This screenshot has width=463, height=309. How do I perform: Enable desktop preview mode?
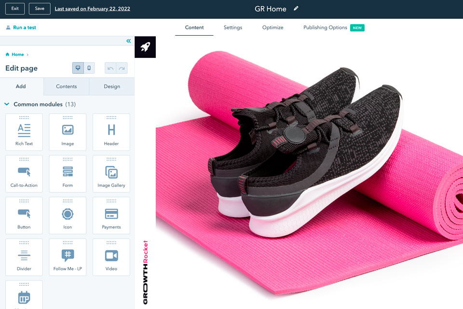[x=78, y=68]
